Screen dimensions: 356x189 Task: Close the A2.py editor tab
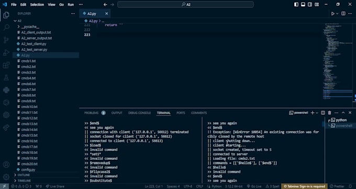pos(106,14)
